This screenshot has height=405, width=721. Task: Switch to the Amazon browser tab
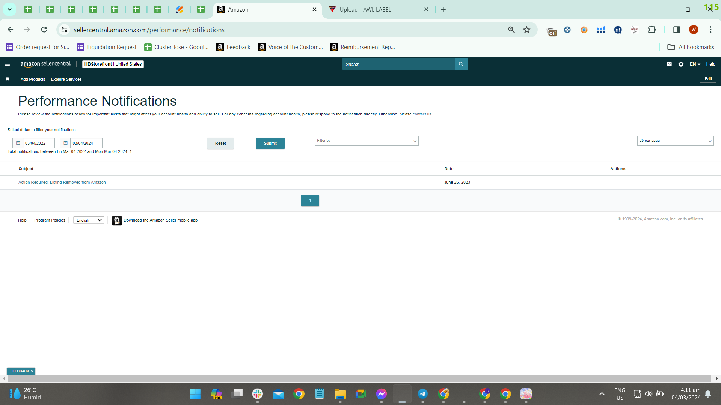tap(267, 10)
